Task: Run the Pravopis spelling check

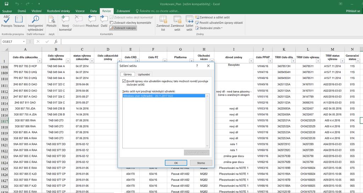Action: pyautogui.click(x=6, y=22)
